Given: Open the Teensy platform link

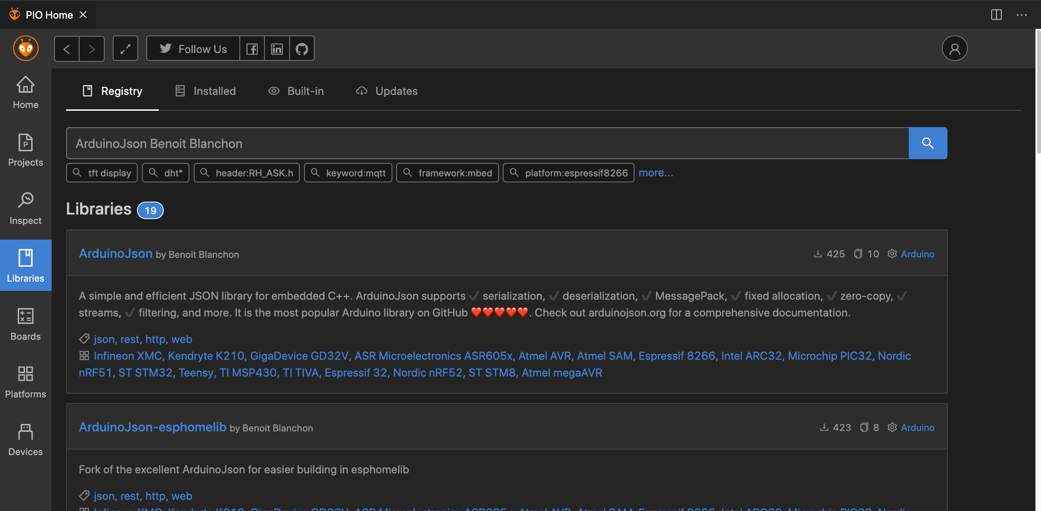Looking at the screenshot, I should (196, 373).
